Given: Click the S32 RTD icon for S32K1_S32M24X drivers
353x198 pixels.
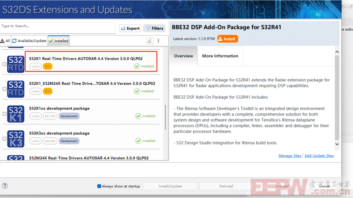Looking at the screenshot, I should pos(16,89).
